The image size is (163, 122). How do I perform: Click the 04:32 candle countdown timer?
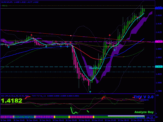150,117
